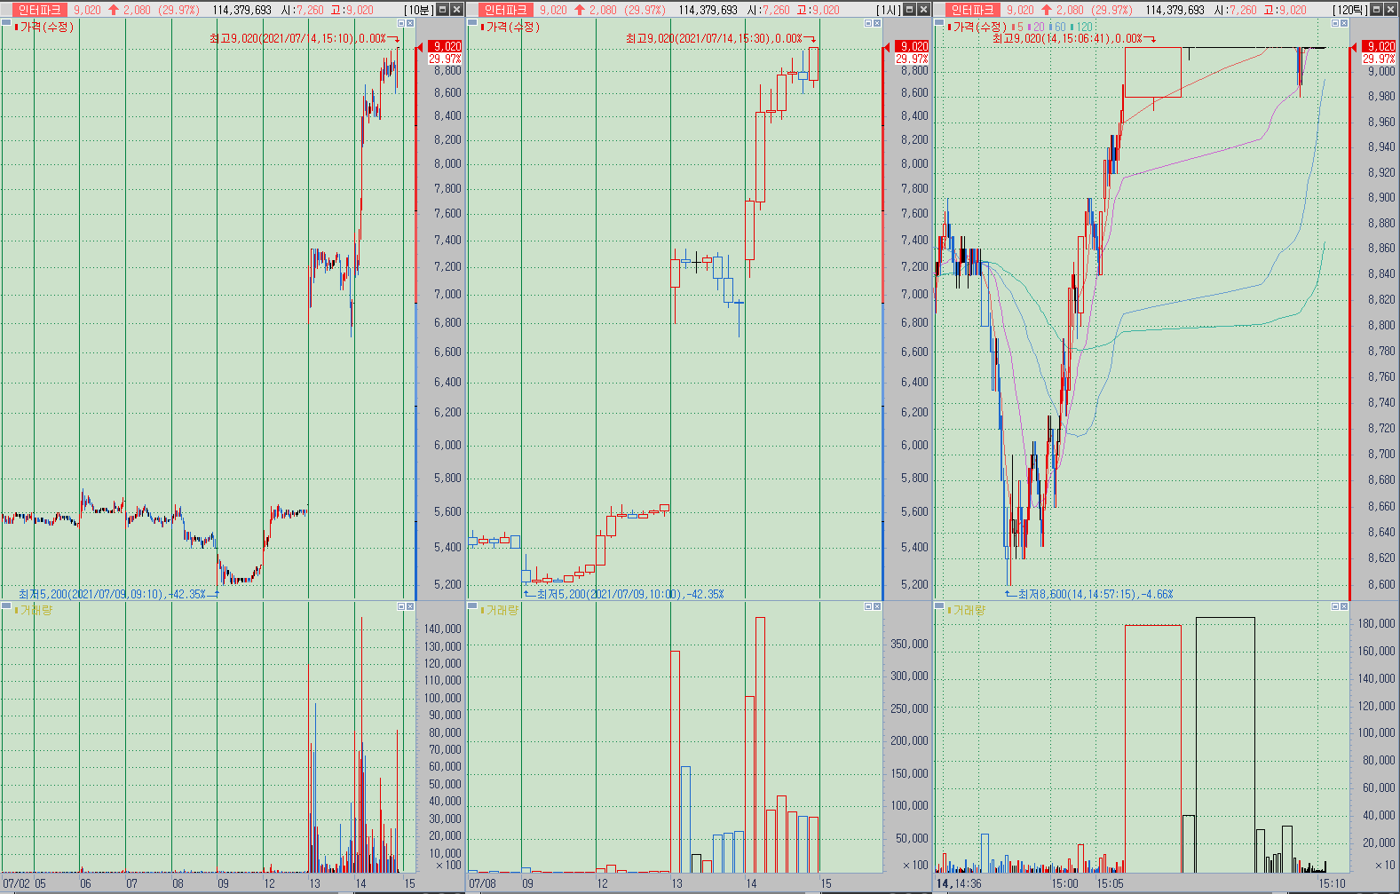Maximize the price pane in 1시 chart
The image size is (1400, 894).
coord(867,23)
